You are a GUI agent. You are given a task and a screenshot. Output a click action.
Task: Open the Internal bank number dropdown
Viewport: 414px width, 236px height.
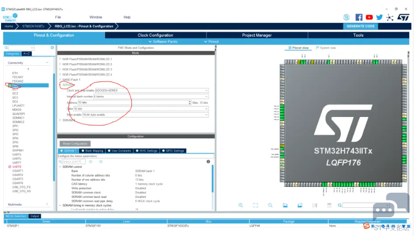pos(151,97)
